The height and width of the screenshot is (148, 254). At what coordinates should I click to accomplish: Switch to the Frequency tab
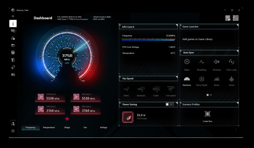(30, 127)
